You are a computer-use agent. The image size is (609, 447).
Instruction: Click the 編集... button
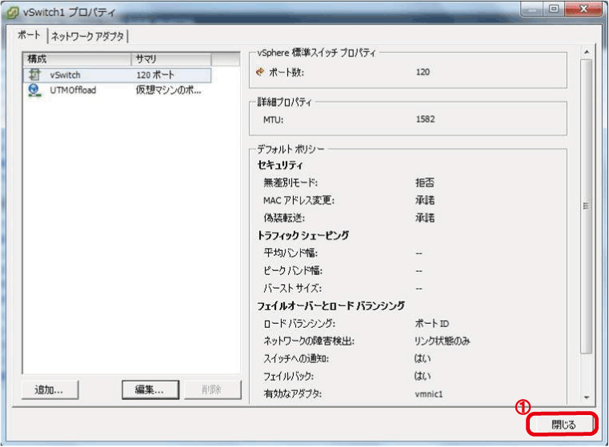click(150, 389)
